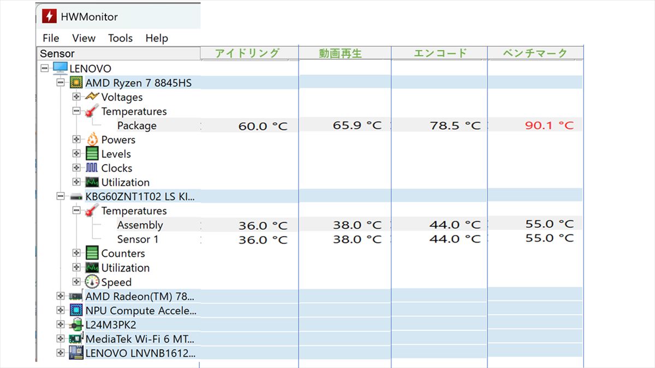655x368 pixels.
Task: Collapse the CPU Temperatures node
Action: pyautogui.click(x=76, y=111)
